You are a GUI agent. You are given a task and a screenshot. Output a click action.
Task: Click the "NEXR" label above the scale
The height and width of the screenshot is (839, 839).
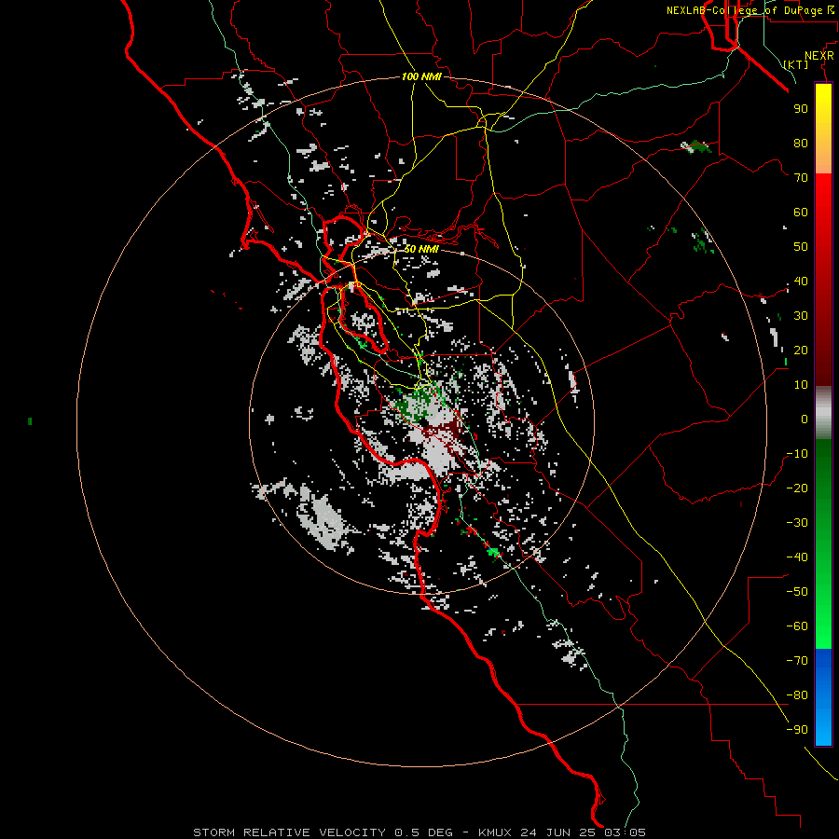point(819,56)
